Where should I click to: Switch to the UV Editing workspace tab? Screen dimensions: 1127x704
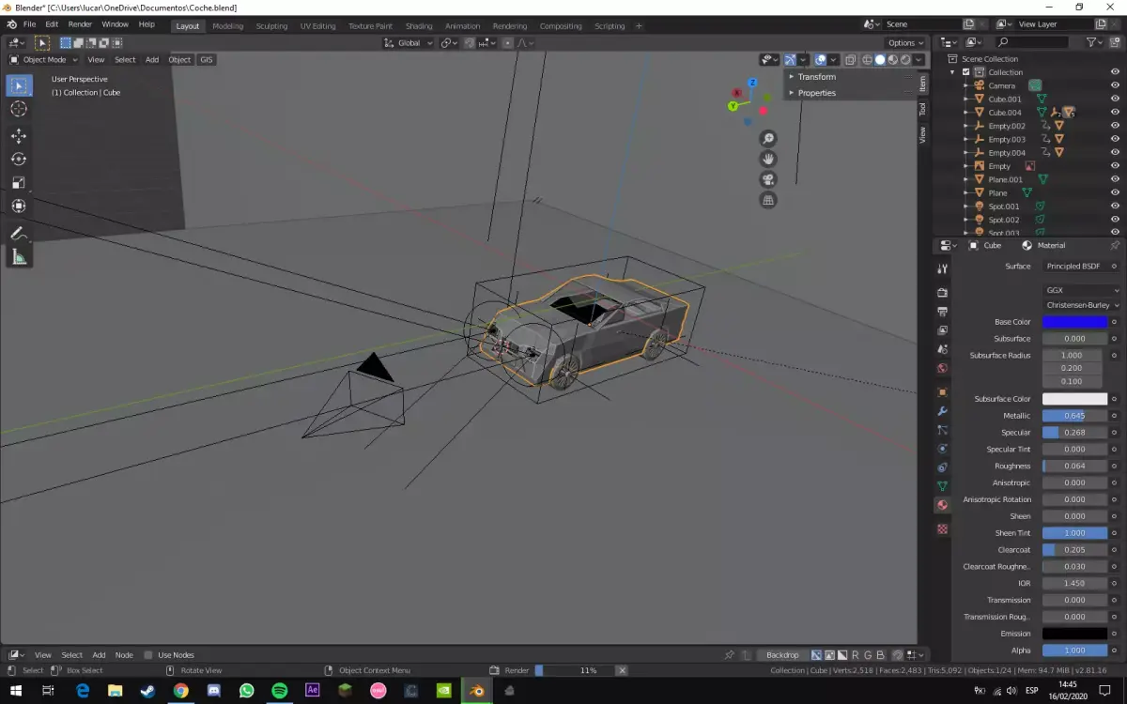[x=317, y=26]
